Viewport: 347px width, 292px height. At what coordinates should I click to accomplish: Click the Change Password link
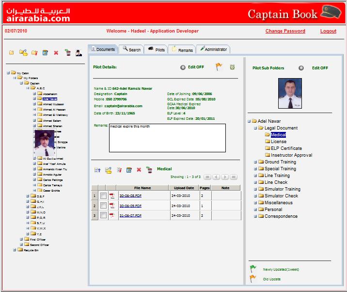[x=285, y=31]
